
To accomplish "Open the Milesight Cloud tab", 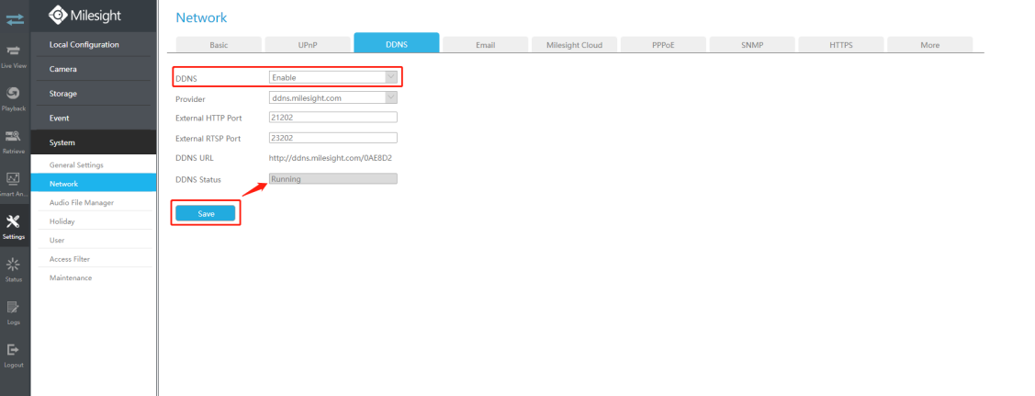I will [574, 45].
